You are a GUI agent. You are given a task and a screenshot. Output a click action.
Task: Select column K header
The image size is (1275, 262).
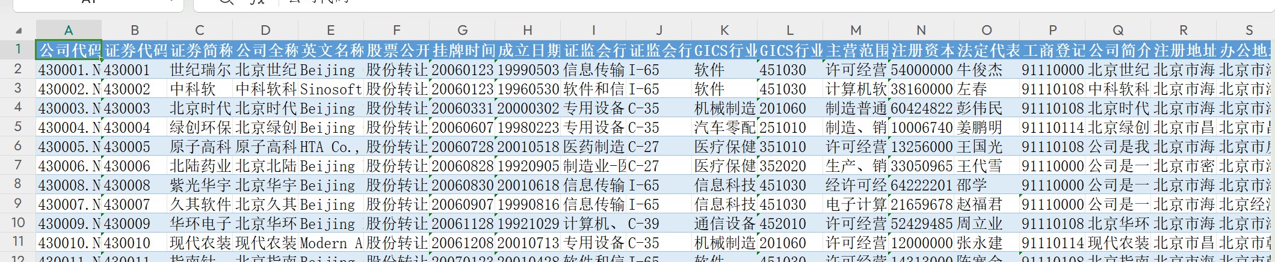click(724, 30)
